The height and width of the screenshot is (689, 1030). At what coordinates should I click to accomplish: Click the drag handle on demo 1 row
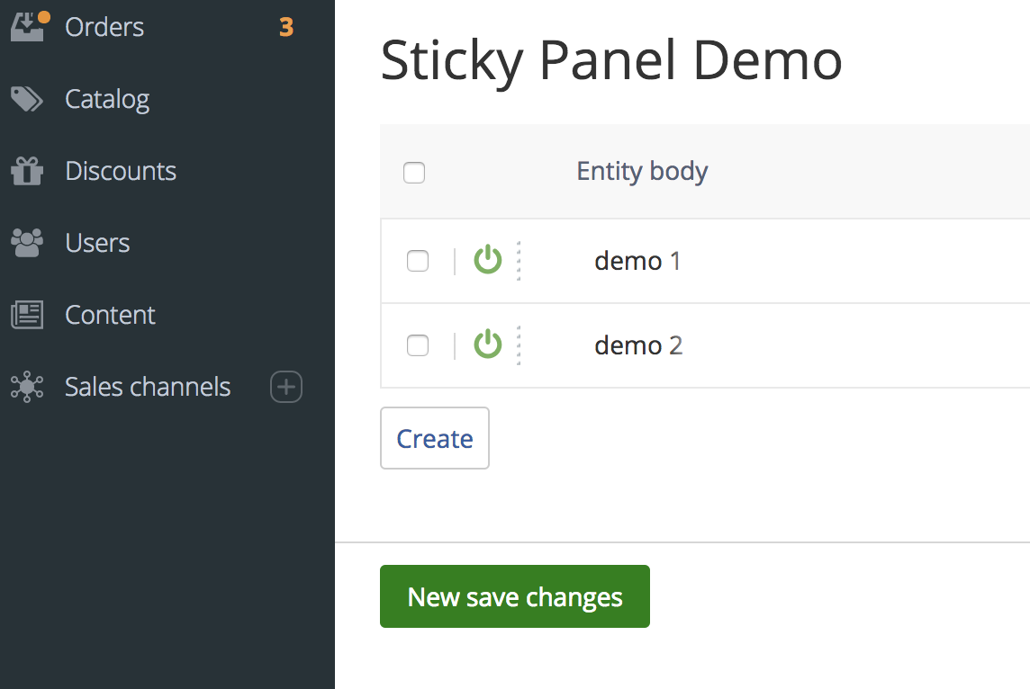(x=519, y=261)
